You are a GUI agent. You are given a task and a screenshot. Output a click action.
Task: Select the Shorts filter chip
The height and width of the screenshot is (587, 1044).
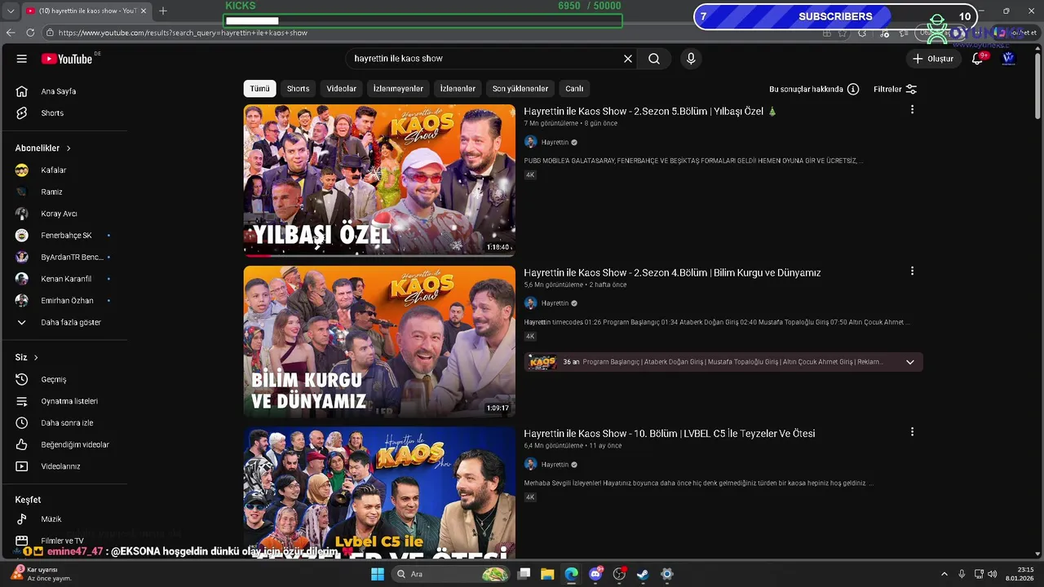tap(298, 89)
